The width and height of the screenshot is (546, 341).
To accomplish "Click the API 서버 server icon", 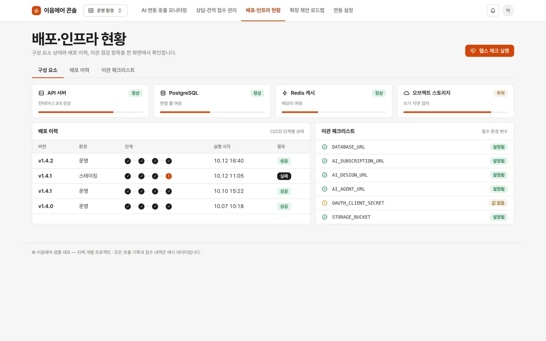I will [41, 93].
